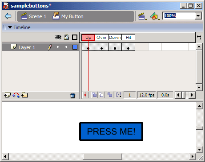Toggle visibility dot for Layer 1
This screenshot has height=162, width=205.
58,47
